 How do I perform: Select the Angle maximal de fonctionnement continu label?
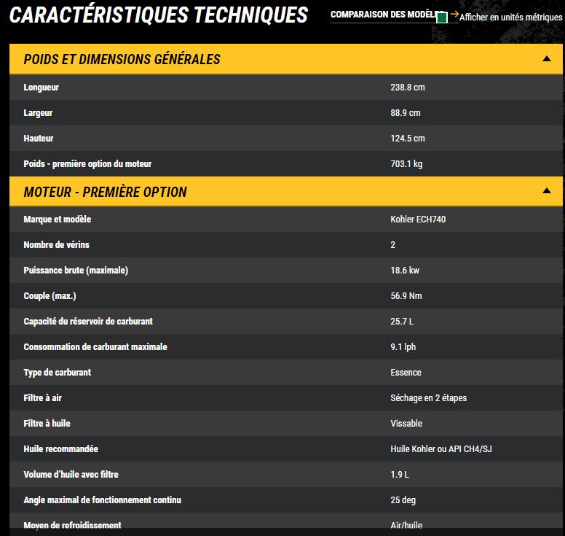pos(102,500)
